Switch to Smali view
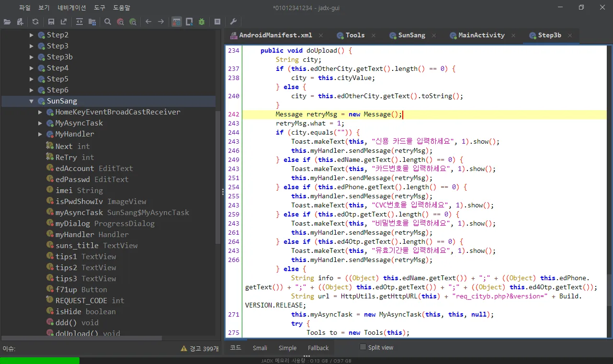This screenshot has width=613, height=364. 260,348
